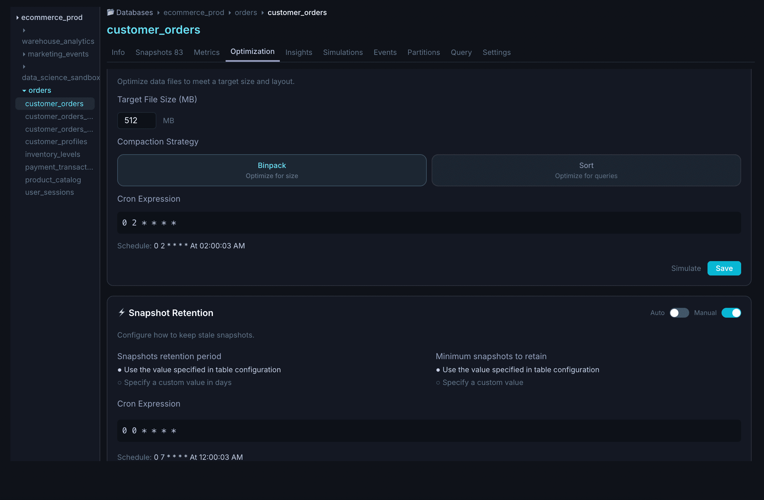Select minimum snapshots Specify a custom value
The height and width of the screenshot is (500, 764).
click(480, 382)
